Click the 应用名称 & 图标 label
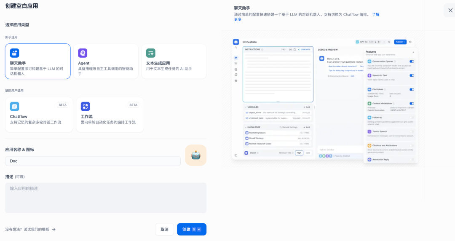Image resolution: width=455 pixels, height=241 pixels. pos(19,150)
